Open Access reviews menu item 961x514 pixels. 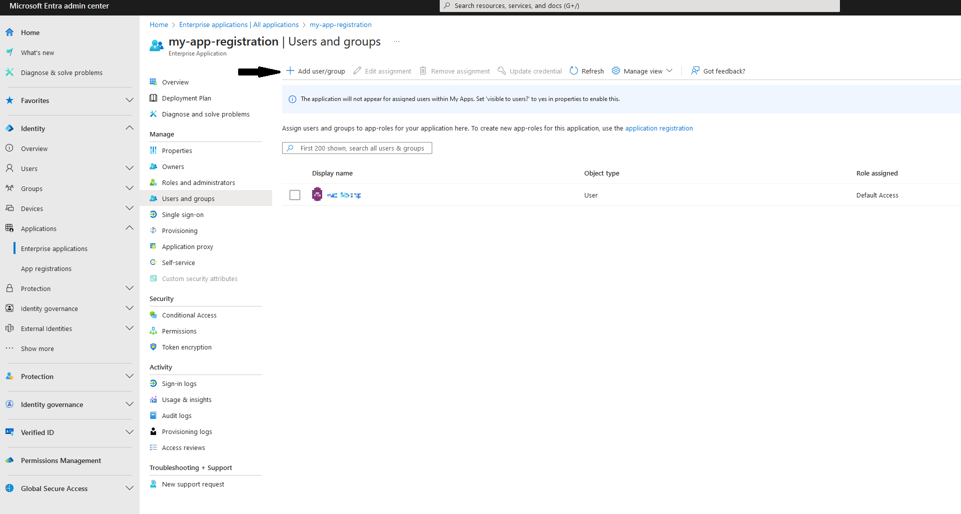184,447
